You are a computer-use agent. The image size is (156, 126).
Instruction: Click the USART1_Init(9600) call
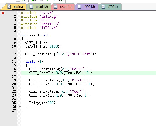(43, 47)
